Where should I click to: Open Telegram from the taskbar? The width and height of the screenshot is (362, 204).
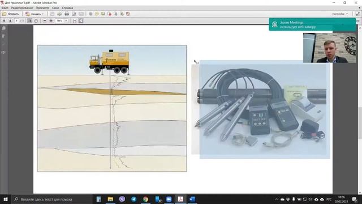pos(134,199)
